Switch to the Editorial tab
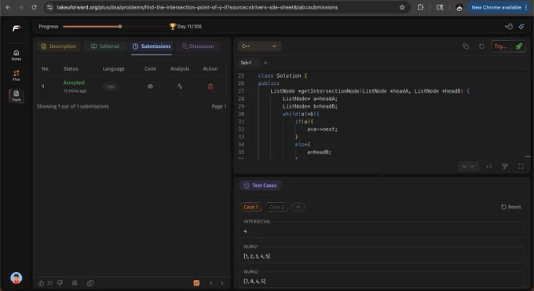Viewport: 534px width, 291px height. [x=105, y=46]
